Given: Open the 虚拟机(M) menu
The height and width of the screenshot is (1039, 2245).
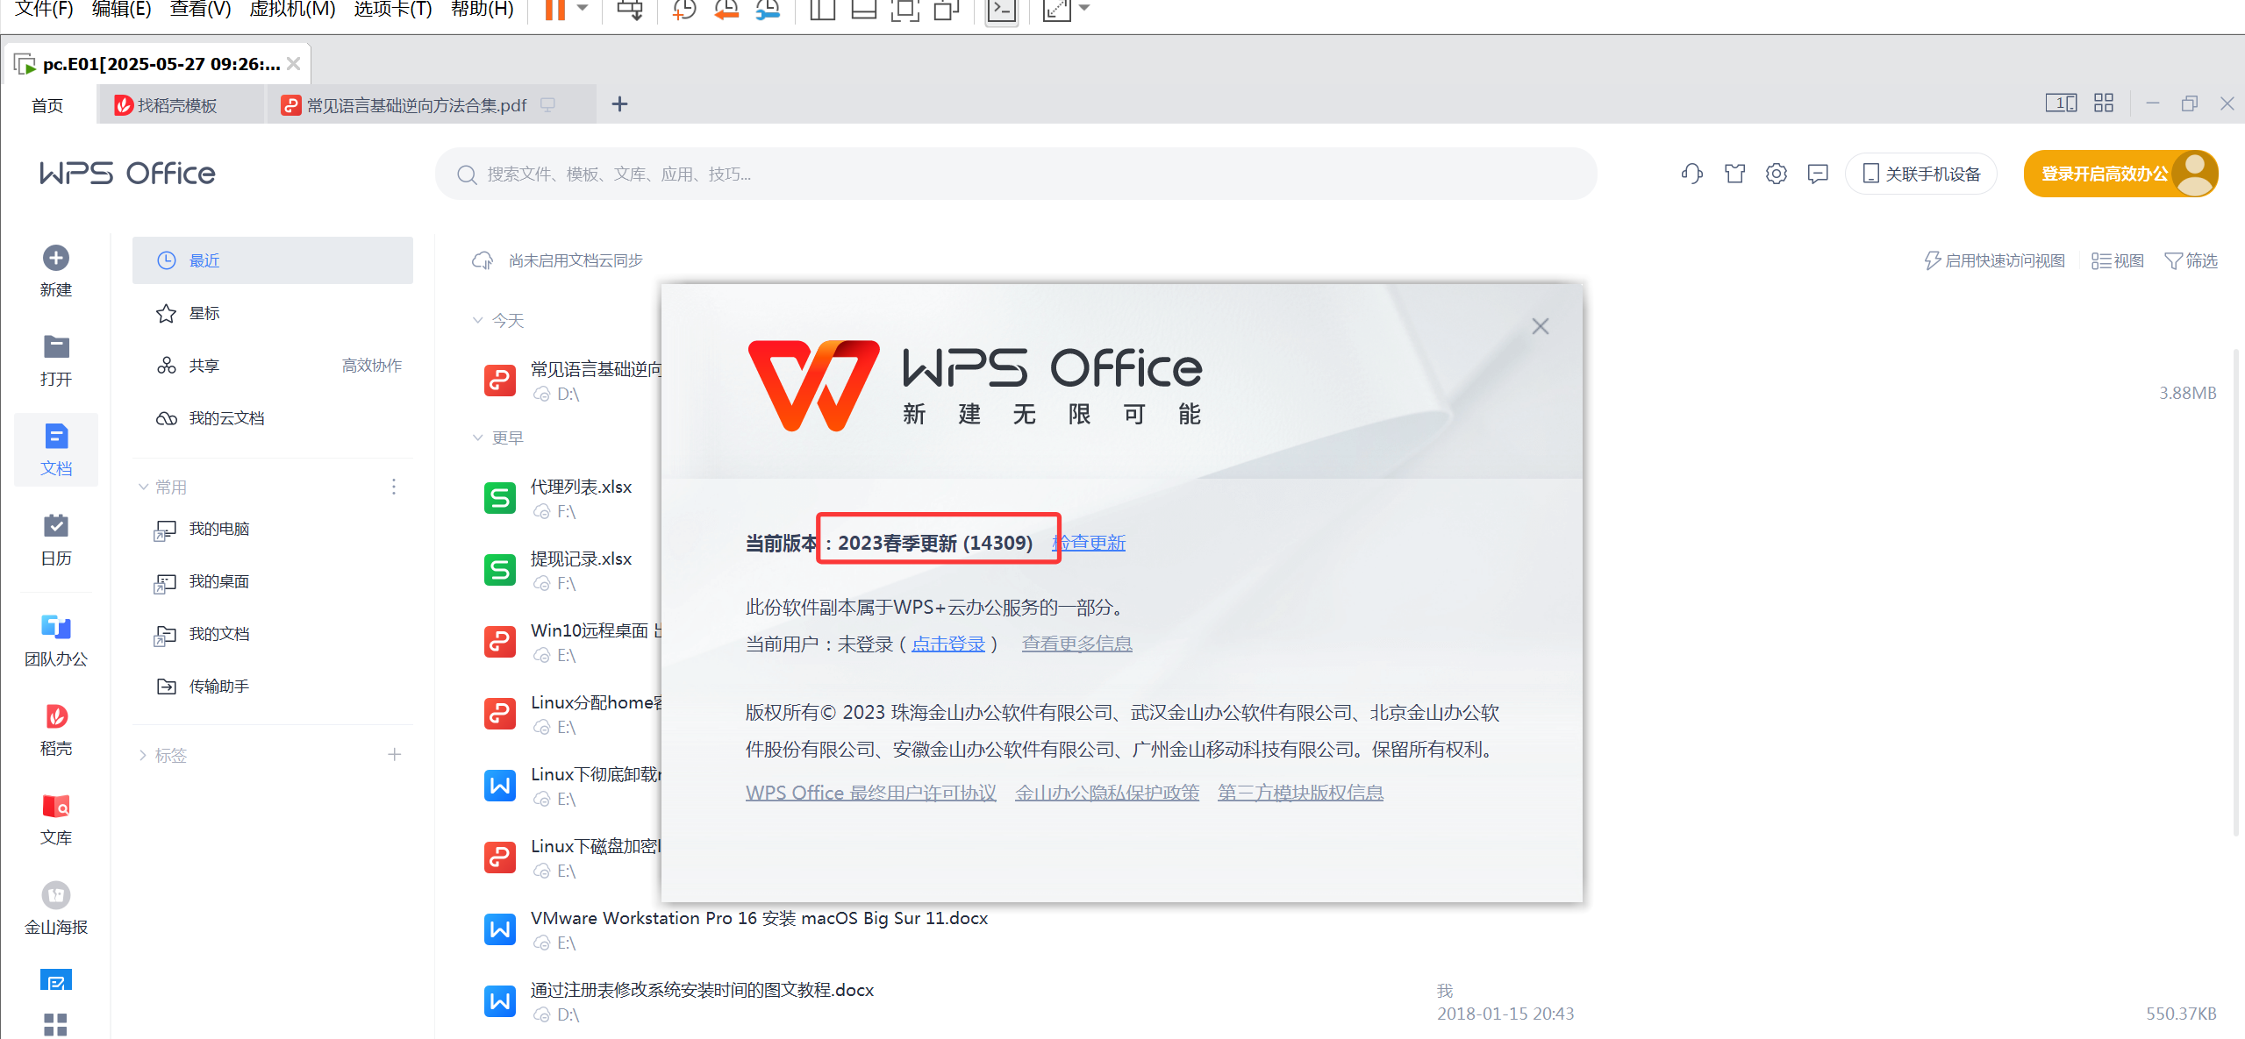Looking at the screenshot, I should 292,10.
